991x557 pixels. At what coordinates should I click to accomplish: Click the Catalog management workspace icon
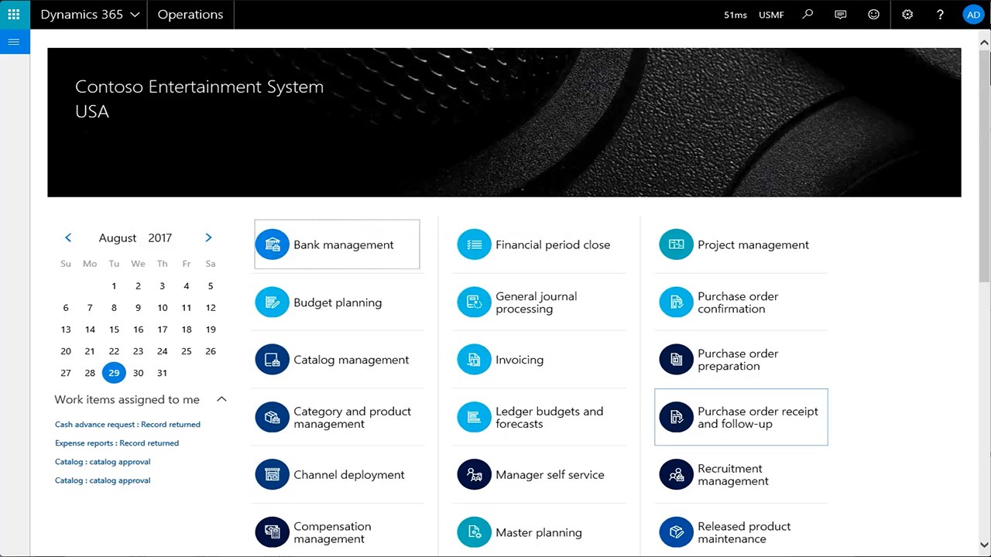pos(273,360)
